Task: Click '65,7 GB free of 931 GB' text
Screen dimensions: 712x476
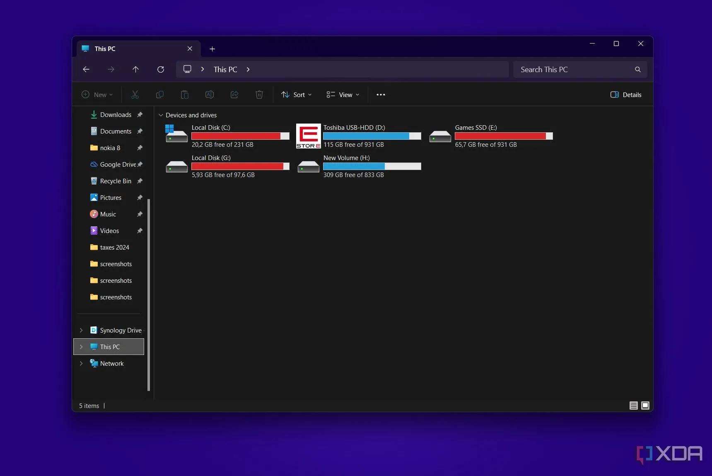Action: (x=486, y=145)
